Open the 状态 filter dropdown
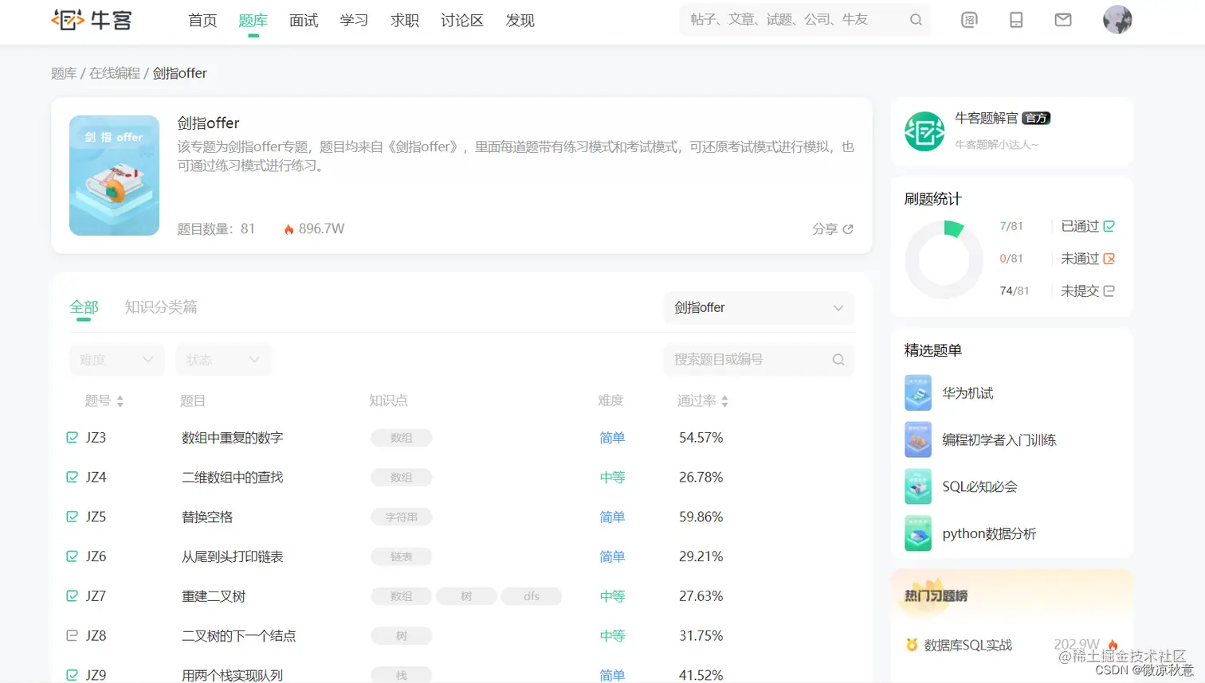 pos(223,360)
